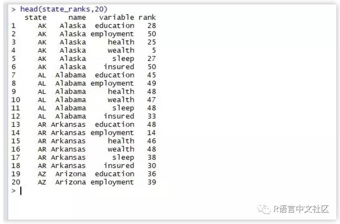The width and height of the screenshot is (340, 224).
Task: Click the 'rank' column header
Action: pyautogui.click(x=147, y=17)
